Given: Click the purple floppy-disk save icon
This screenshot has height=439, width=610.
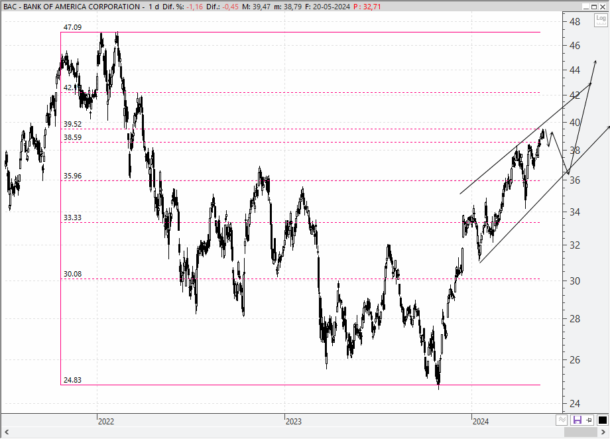Looking at the screenshot, I should click(578, 420).
